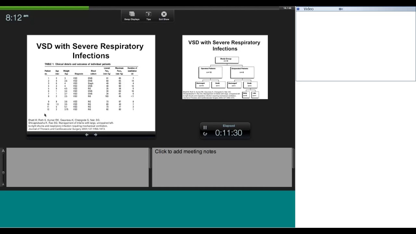The width and height of the screenshot is (416, 234).
Task: Reset the elapsed timer
Action: [x=205, y=134]
